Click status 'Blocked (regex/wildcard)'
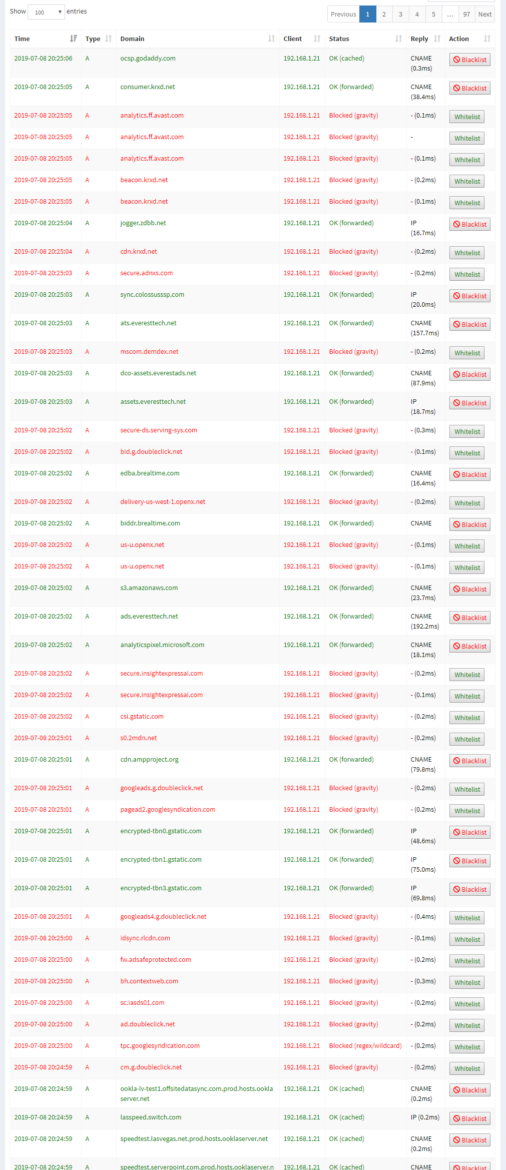Viewport: 506px width, 1170px height. click(365, 1045)
